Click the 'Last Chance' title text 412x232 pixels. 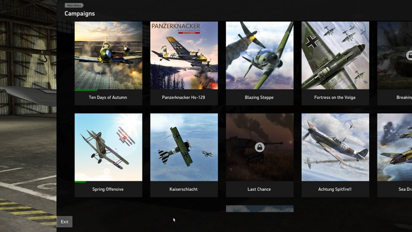point(259,189)
